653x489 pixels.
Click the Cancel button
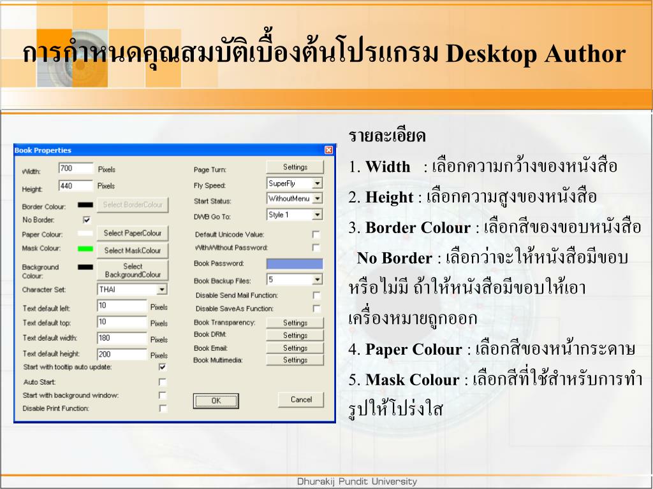(301, 400)
